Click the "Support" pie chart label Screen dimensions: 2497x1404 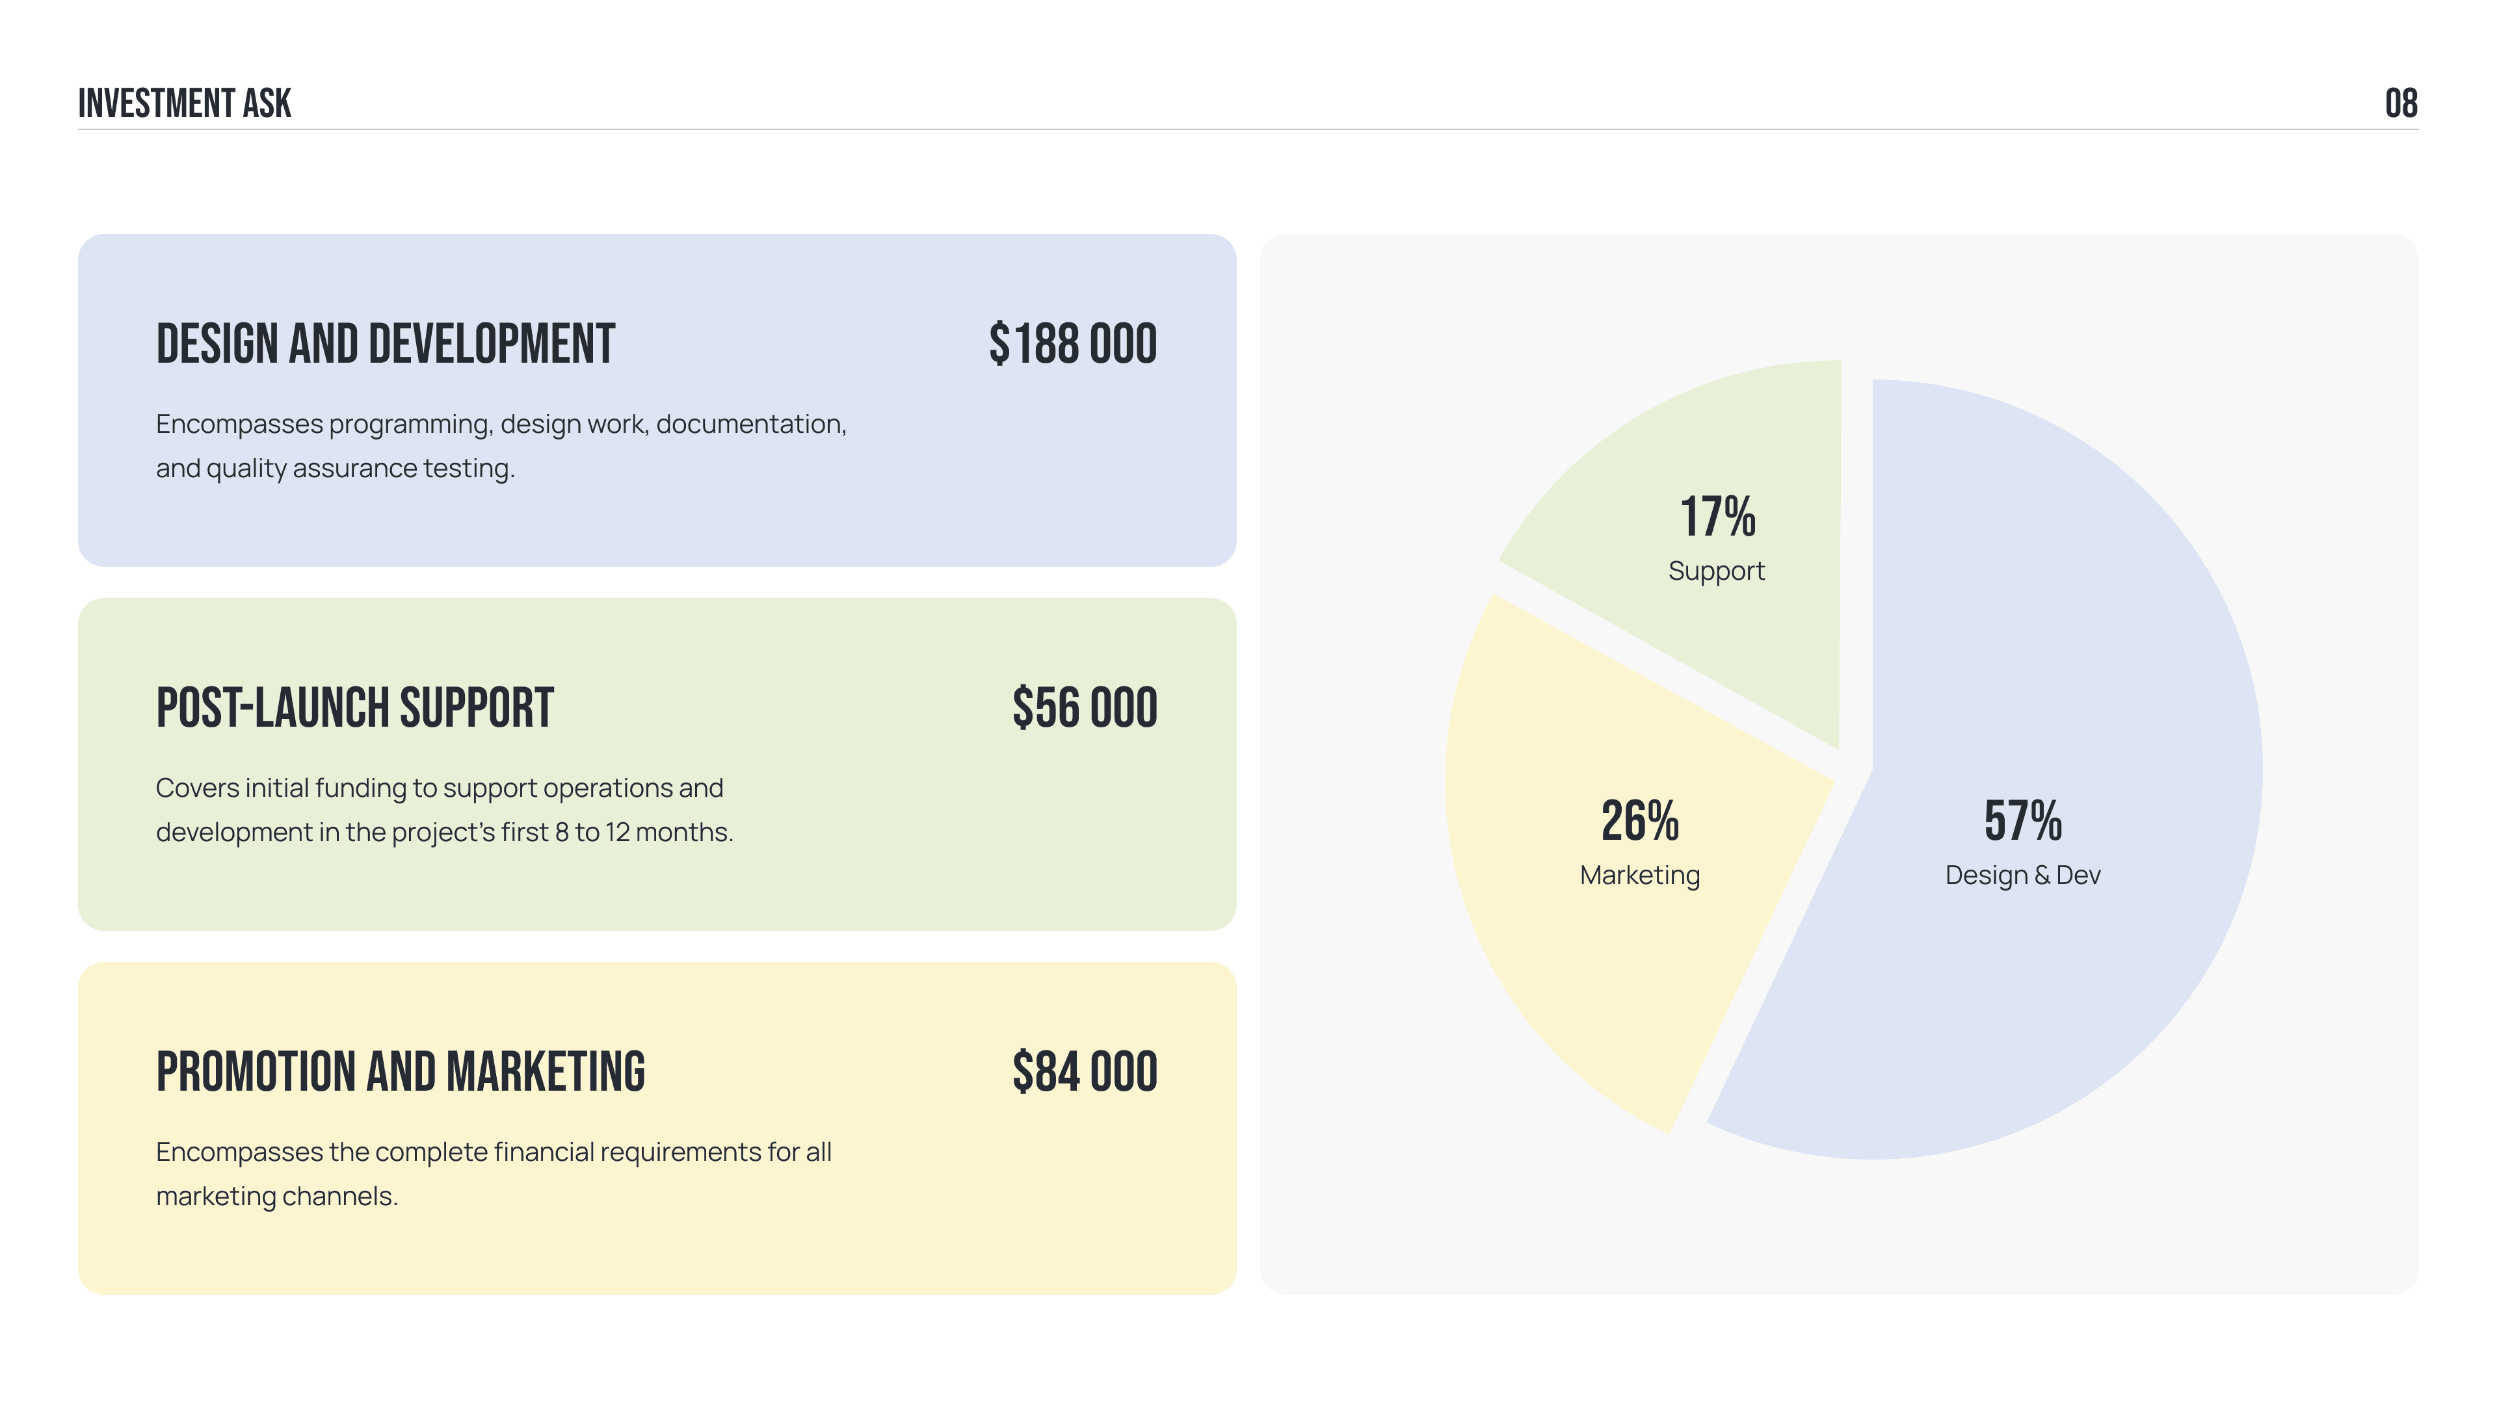click(x=1716, y=571)
